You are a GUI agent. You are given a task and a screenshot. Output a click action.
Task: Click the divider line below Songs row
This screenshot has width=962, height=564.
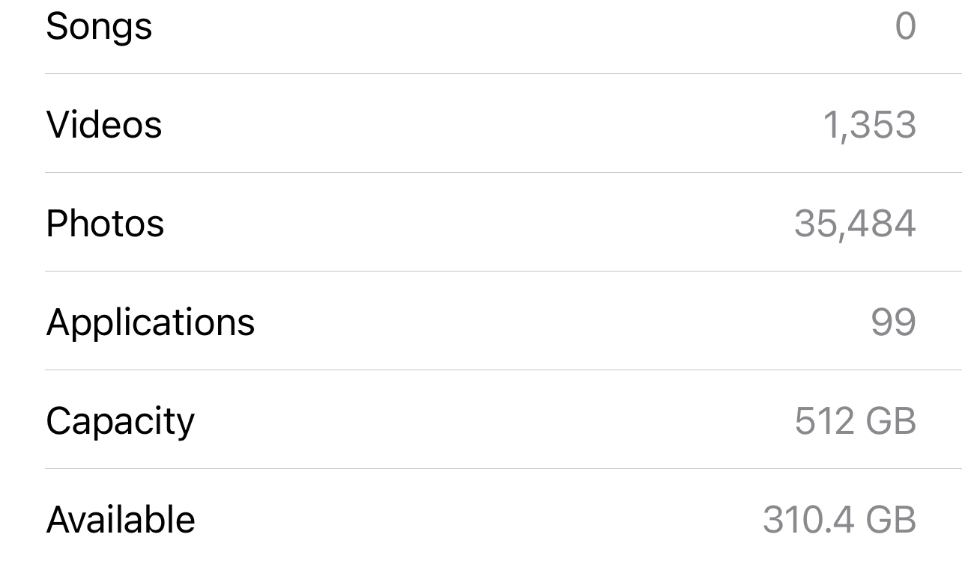click(x=502, y=73)
